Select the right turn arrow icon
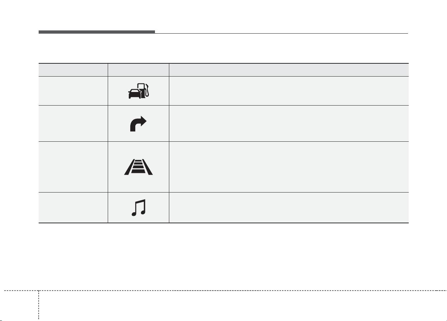The image size is (447, 321). (139, 123)
